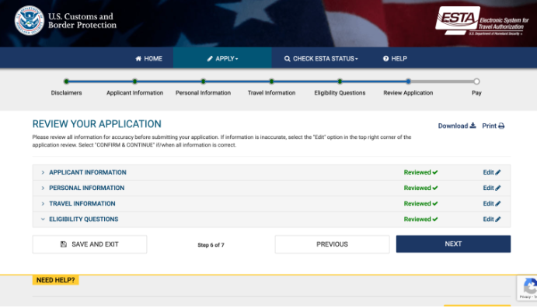Click the Travel Information progress step dot
Image resolution: width=537 pixels, height=308 pixels.
click(x=271, y=81)
